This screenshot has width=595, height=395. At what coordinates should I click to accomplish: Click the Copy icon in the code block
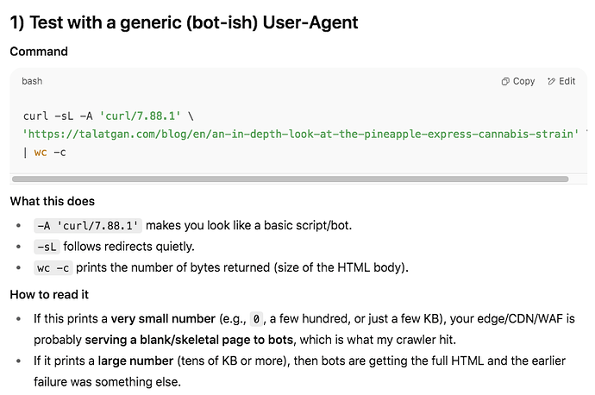(x=506, y=81)
